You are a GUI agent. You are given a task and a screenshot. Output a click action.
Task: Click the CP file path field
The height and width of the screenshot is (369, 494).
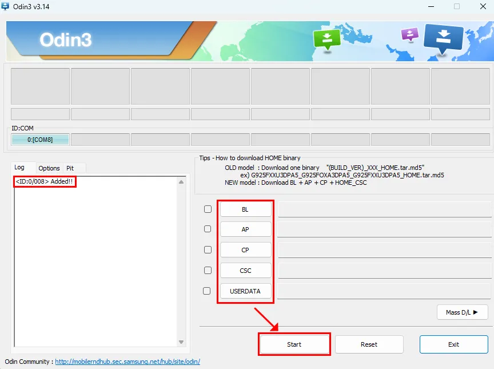point(385,250)
